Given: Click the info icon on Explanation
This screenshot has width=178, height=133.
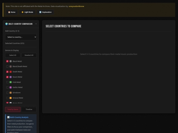Looking at the screenshot, I should 40,12.
